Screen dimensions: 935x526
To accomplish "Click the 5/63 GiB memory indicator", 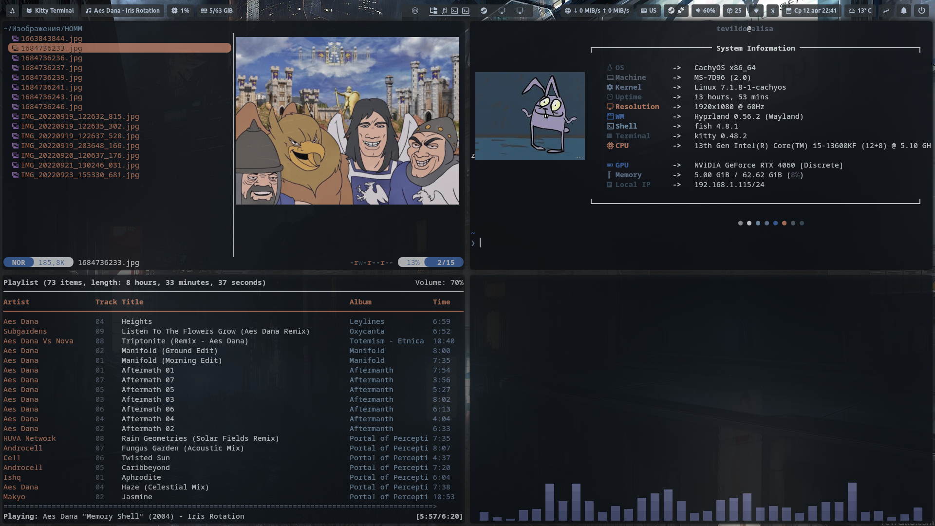I will click(x=217, y=10).
